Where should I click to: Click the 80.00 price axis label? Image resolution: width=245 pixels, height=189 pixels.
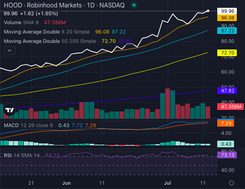(227, 41)
